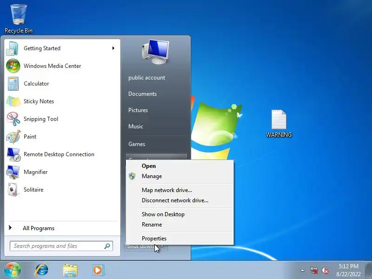
Task: Select Manage in the context menu
Action: (180, 176)
